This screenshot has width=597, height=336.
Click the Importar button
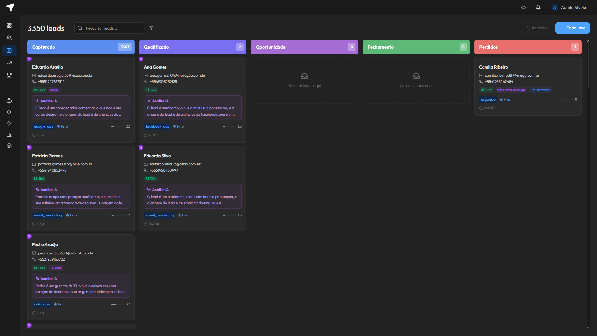tap(537, 28)
